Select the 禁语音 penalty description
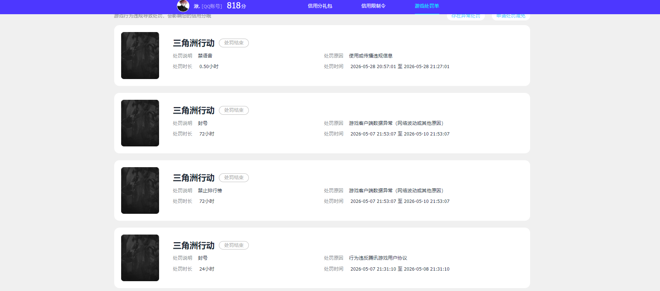 click(x=205, y=56)
